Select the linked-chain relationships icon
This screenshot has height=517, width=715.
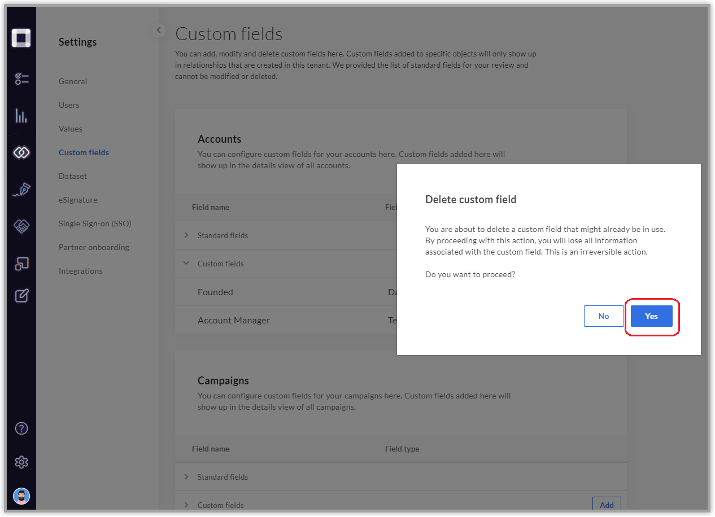click(x=21, y=152)
